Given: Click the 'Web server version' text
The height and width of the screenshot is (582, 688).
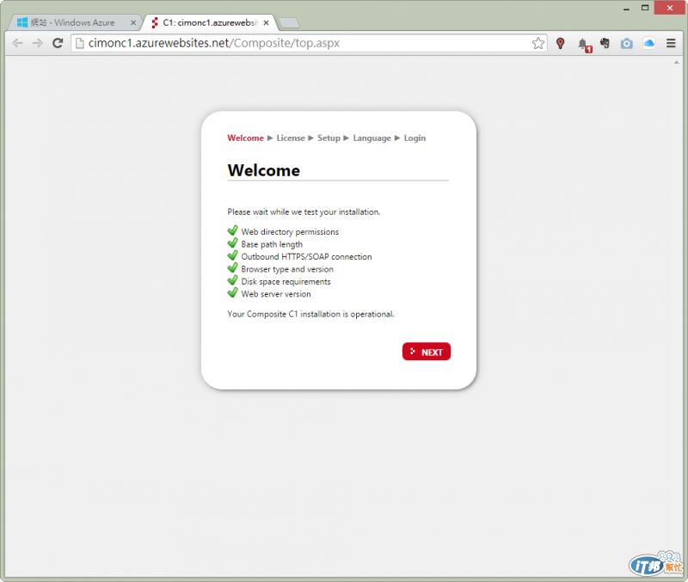Looking at the screenshot, I should tap(275, 294).
